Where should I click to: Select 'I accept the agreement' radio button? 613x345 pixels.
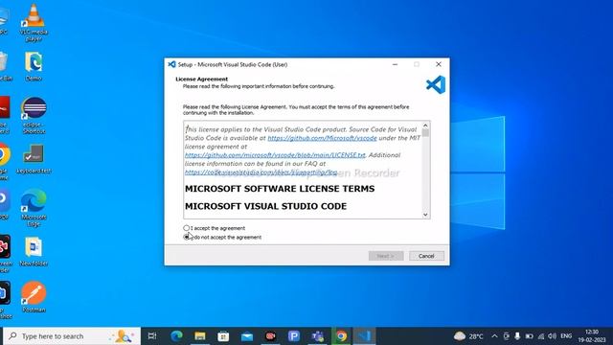pyautogui.click(x=187, y=228)
